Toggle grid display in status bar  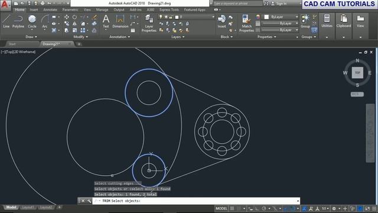pyautogui.click(x=232, y=208)
